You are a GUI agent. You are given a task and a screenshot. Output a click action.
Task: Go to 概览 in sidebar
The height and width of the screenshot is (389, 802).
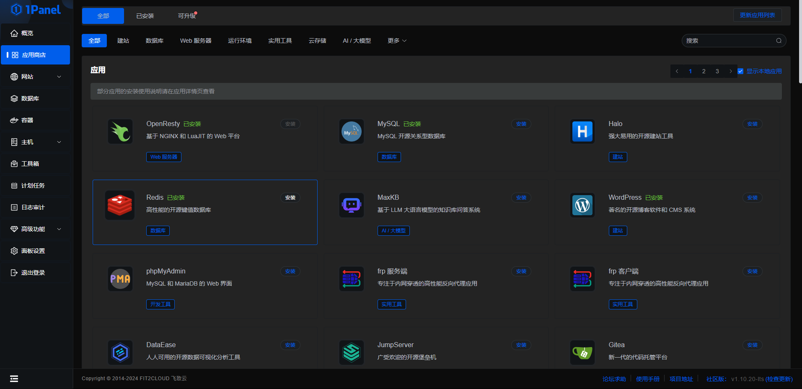pos(35,33)
